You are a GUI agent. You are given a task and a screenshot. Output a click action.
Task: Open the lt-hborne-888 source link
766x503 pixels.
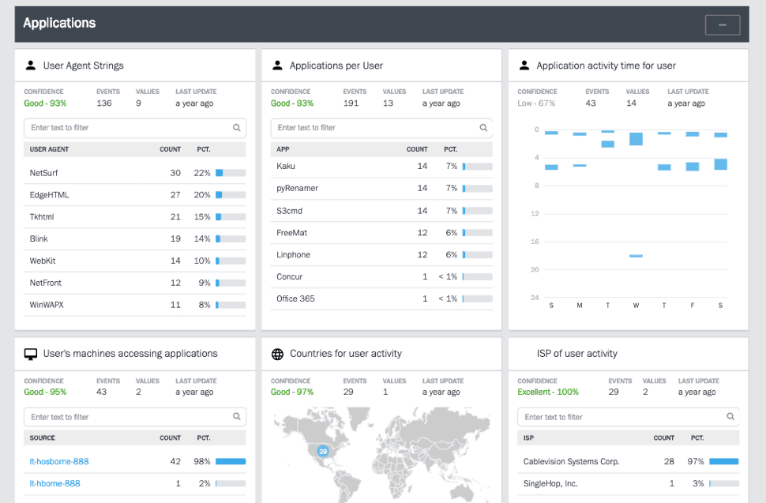[54, 483]
